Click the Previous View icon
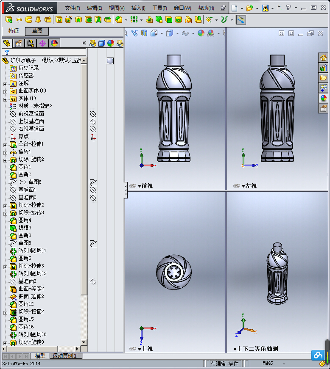 [134, 33]
